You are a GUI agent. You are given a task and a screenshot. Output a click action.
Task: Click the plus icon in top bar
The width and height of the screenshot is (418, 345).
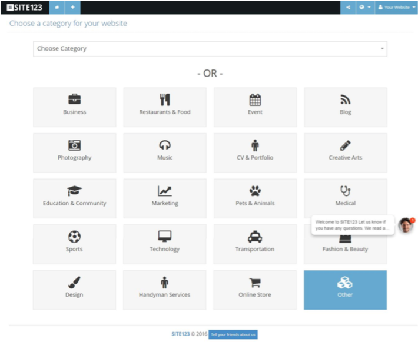pos(72,8)
